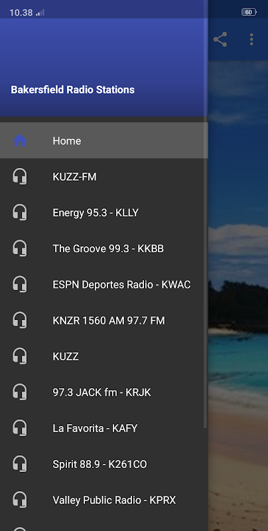
Task: Tap the 10.38 clock in status bar
Action: (21, 13)
